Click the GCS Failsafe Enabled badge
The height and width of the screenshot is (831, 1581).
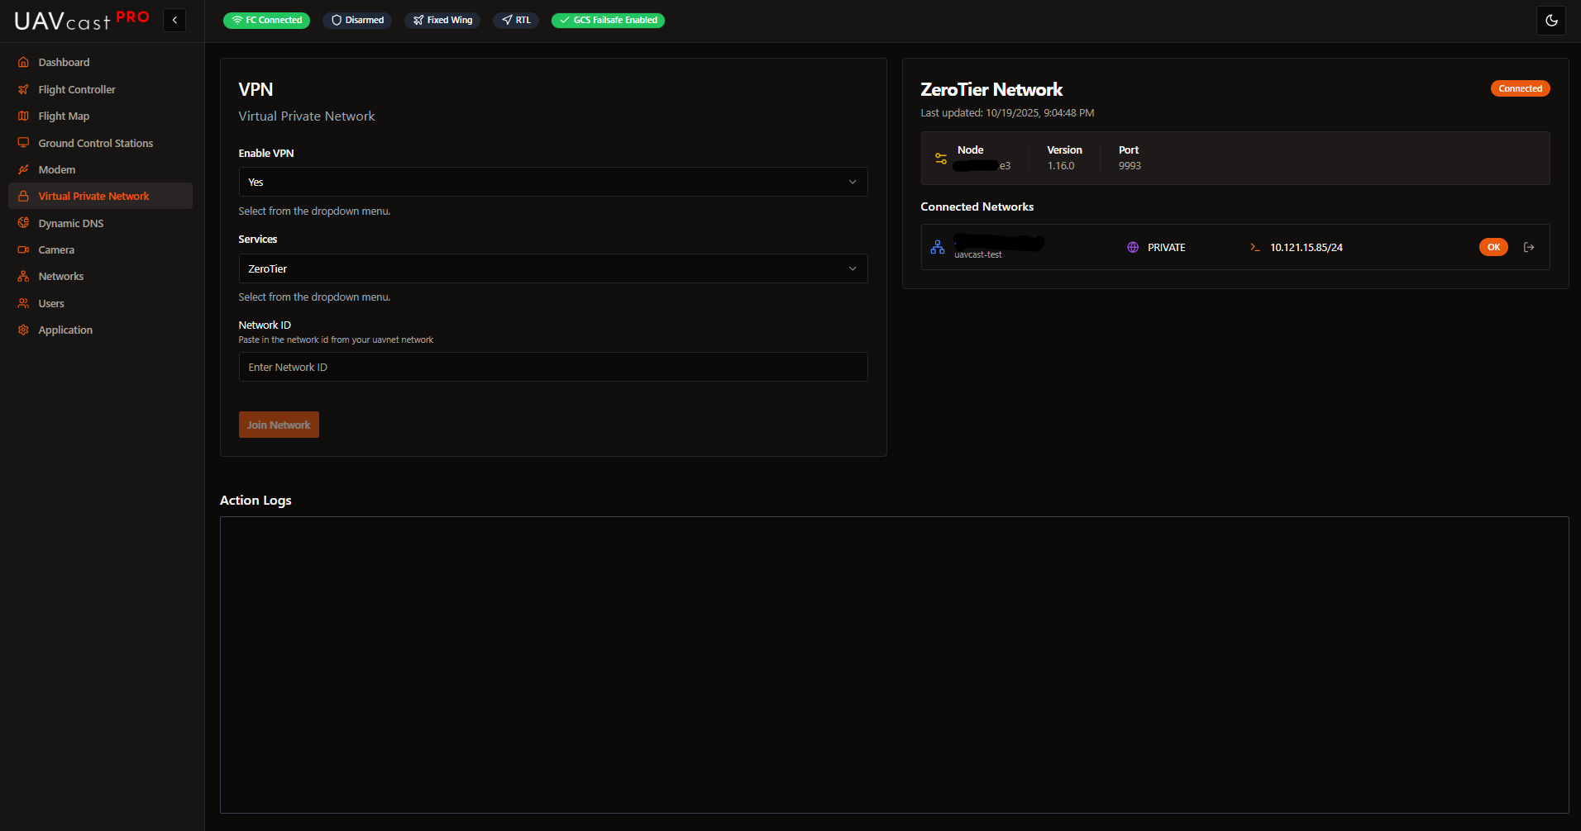click(x=608, y=20)
